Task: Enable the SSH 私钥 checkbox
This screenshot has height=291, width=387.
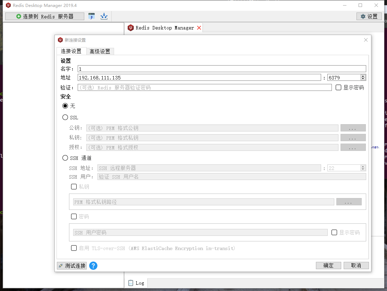Action: tap(74, 187)
